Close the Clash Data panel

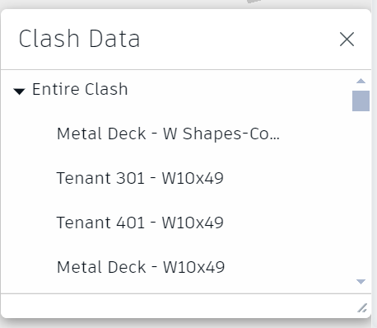347,39
